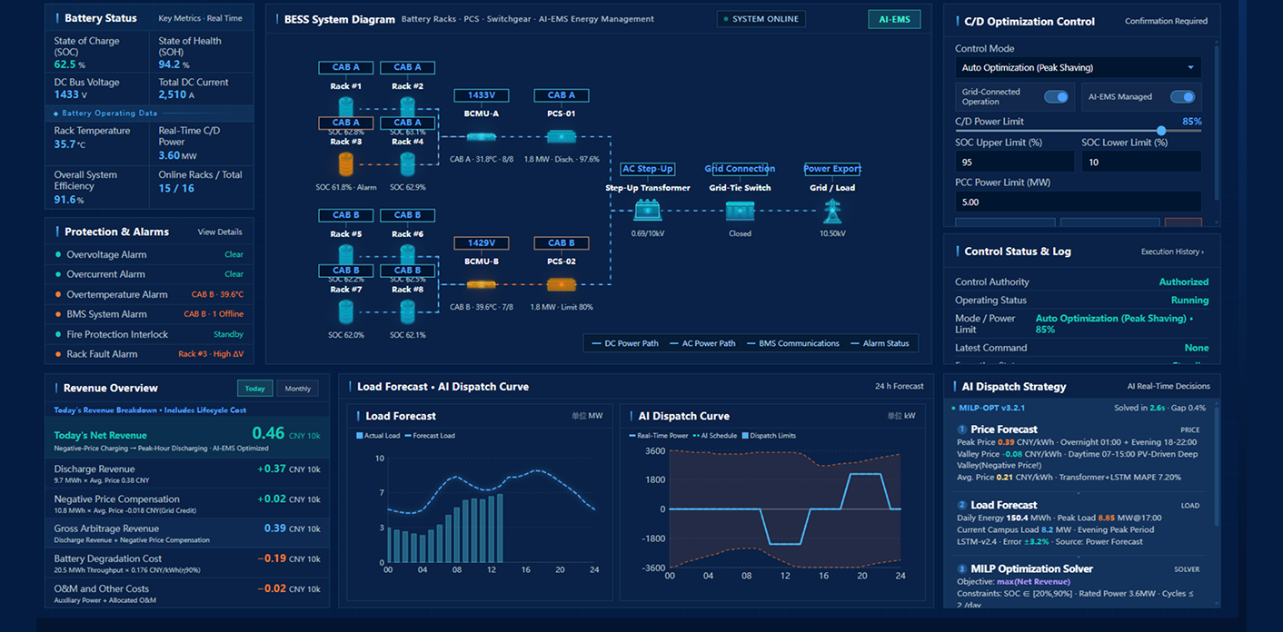Open the Execution History link
Image resolution: width=1283 pixels, height=632 pixels.
(1172, 252)
